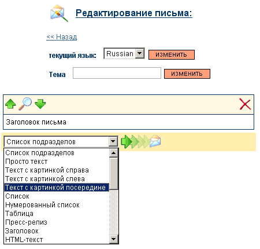
Task: Click ИЗМЕНИТЬ button next to language
Action: point(172,54)
